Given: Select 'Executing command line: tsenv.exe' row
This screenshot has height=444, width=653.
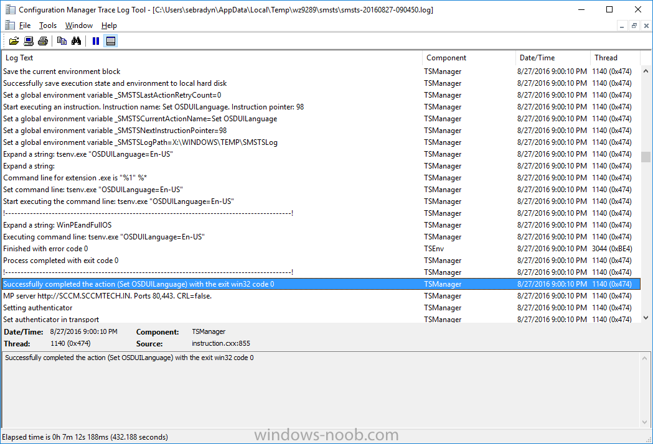Looking at the screenshot, I should 321,237.
